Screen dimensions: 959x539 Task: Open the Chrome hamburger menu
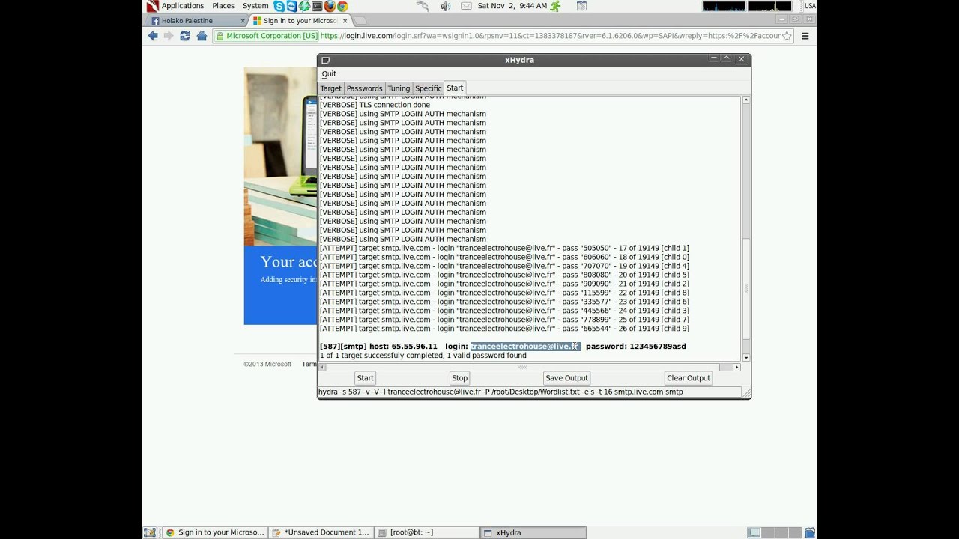tap(805, 36)
